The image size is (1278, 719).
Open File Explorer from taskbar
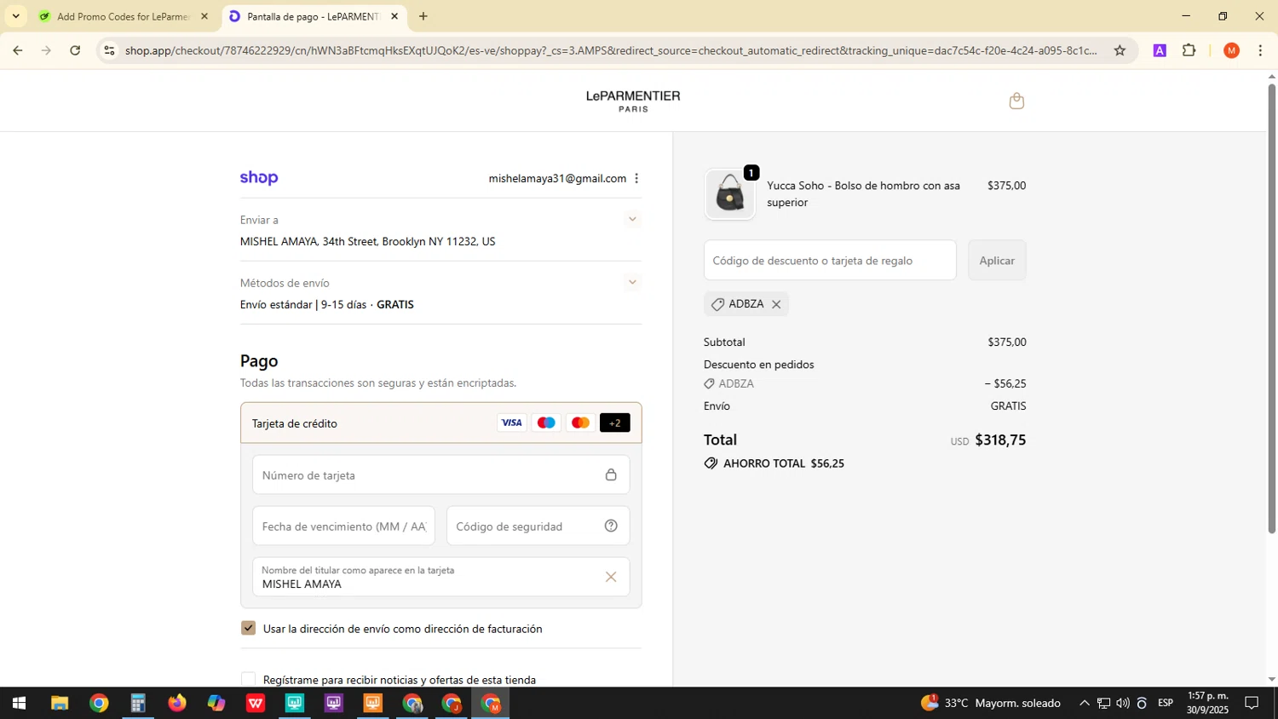60,704
